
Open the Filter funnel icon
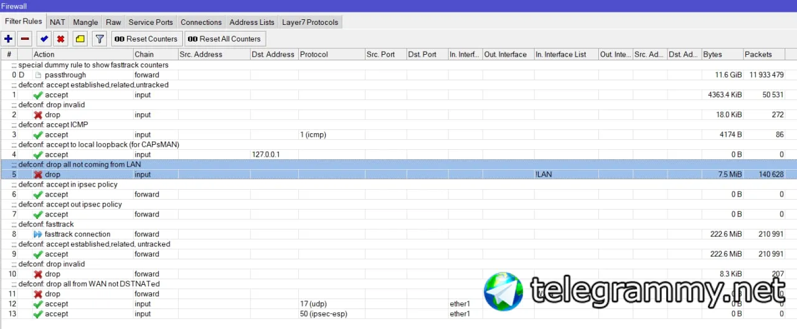pos(99,39)
